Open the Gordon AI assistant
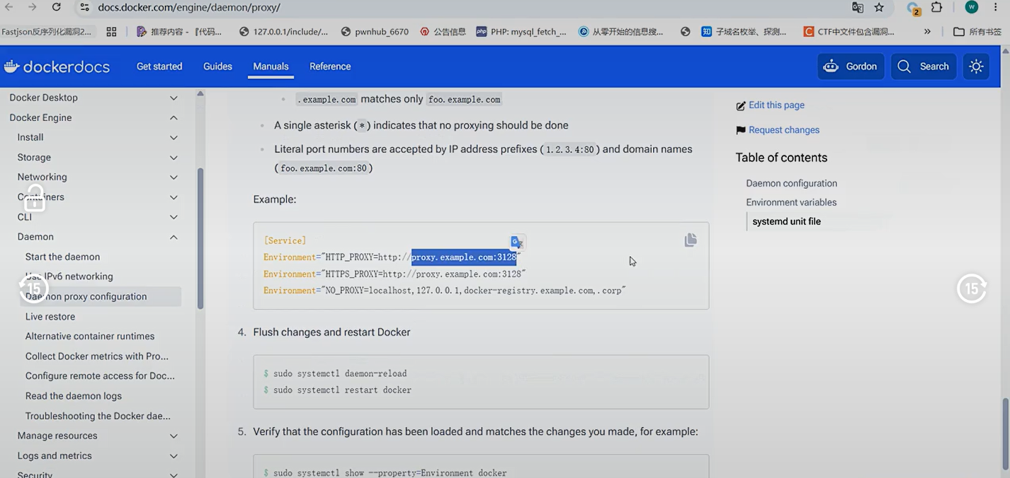Image resolution: width=1010 pixels, height=478 pixels. (x=851, y=66)
